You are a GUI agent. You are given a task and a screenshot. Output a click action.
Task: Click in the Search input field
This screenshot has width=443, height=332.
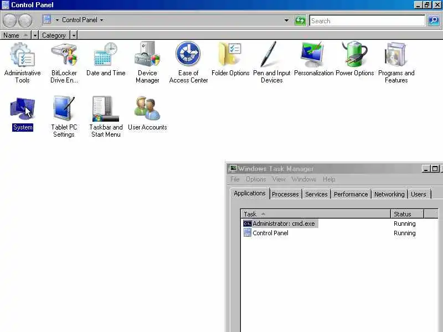367,20
